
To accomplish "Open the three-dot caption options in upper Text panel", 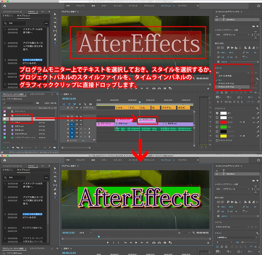I will [46, 23].
